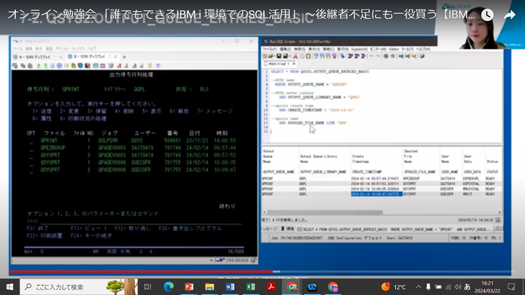Screen dimensions: 525x295
Task: Click SQL line WHERE OUTPUT_QUEUE_NAME = 'QPRINT'
Action: (310, 84)
